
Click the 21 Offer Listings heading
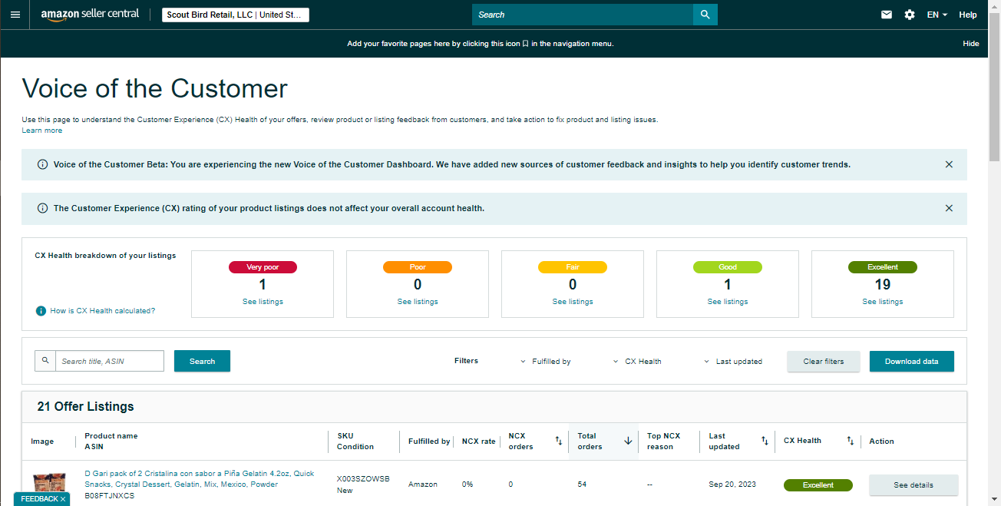[85, 406]
